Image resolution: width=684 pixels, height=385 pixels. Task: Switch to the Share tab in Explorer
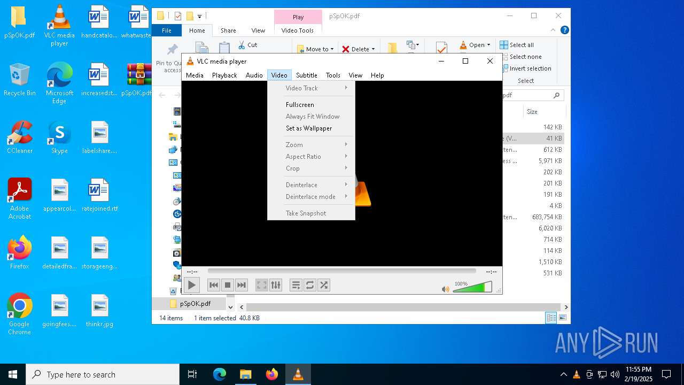228,30
